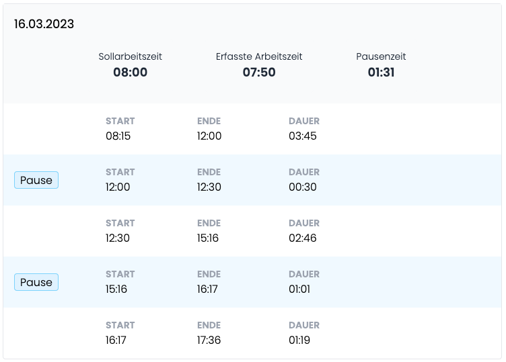
Task: Select the start time 16:17 of last entry
Action: point(116,340)
